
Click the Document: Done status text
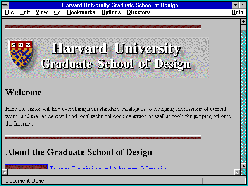(25, 181)
